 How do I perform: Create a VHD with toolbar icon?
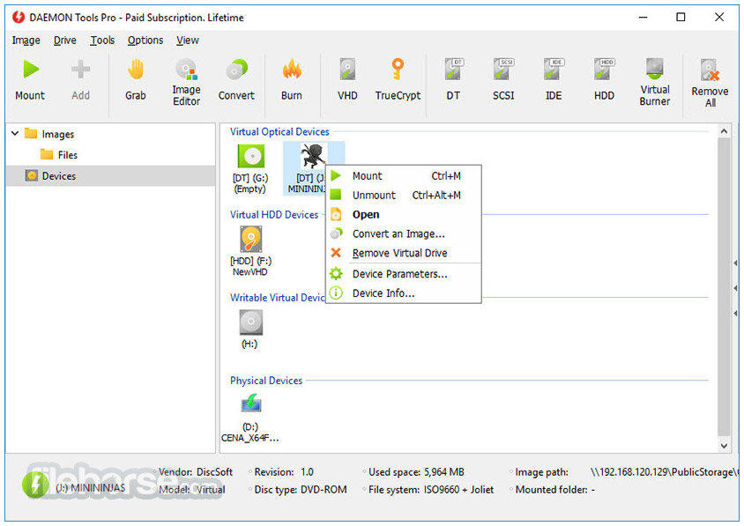347,70
